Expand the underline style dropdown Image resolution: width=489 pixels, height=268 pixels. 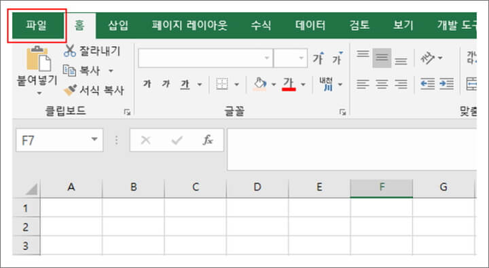click(200, 84)
